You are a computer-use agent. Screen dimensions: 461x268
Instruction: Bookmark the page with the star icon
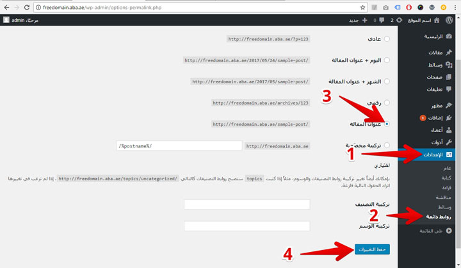[x=362, y=8]
